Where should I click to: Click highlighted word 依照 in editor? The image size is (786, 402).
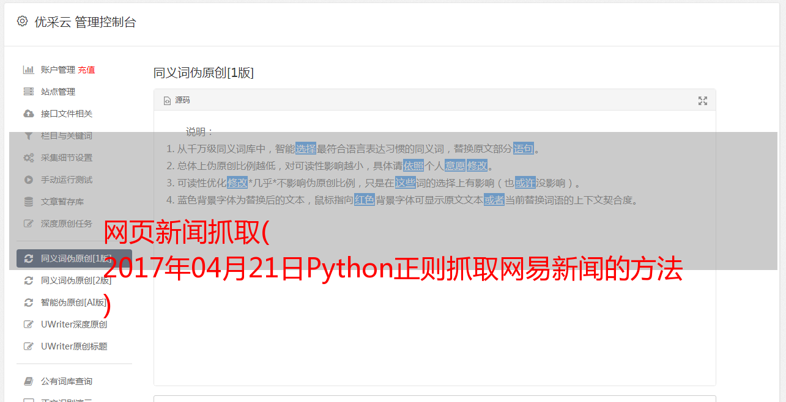(413, 166)
